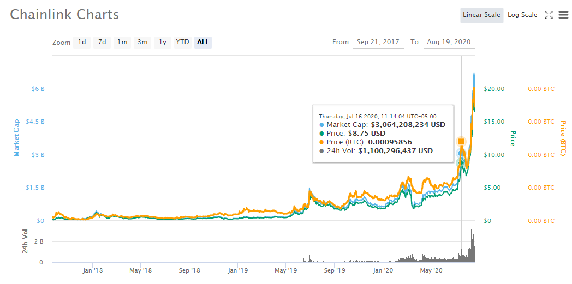Set zoom to 1d
The width and height of the screenshot is (572, 284).
[x=82, y=42]
